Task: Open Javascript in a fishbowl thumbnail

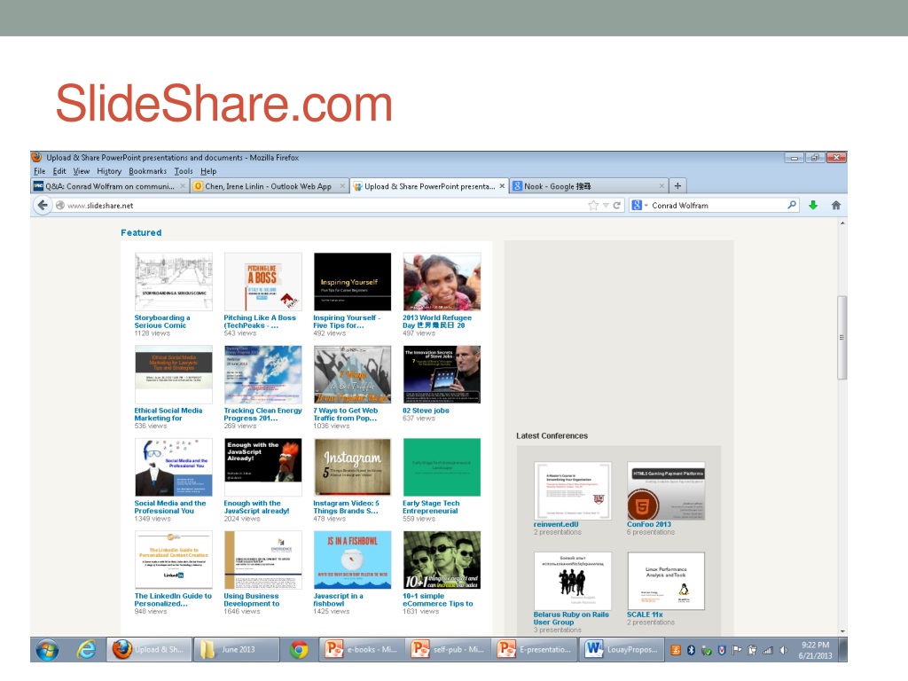Action: coord(352,560)
